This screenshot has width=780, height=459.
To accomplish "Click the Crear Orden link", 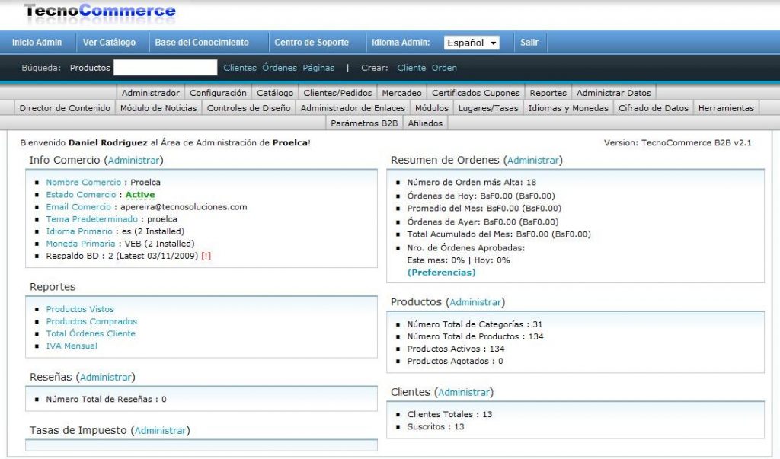I will tap(444, 68).
